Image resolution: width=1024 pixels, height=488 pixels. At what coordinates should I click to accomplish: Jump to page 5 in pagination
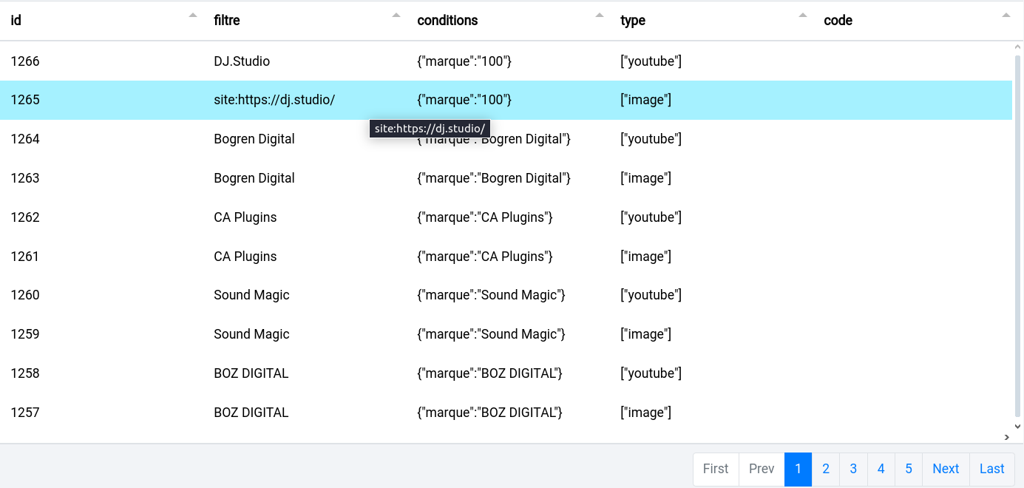click(909, 469)
